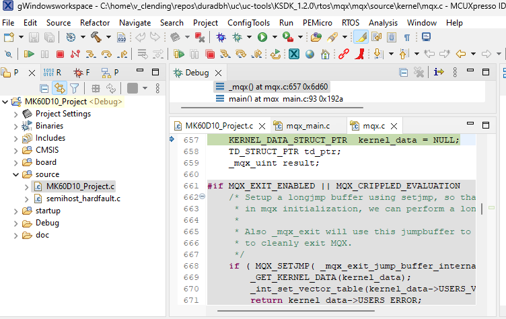Open the RTOS menu

pyautogui.click(x=351, y=23)
